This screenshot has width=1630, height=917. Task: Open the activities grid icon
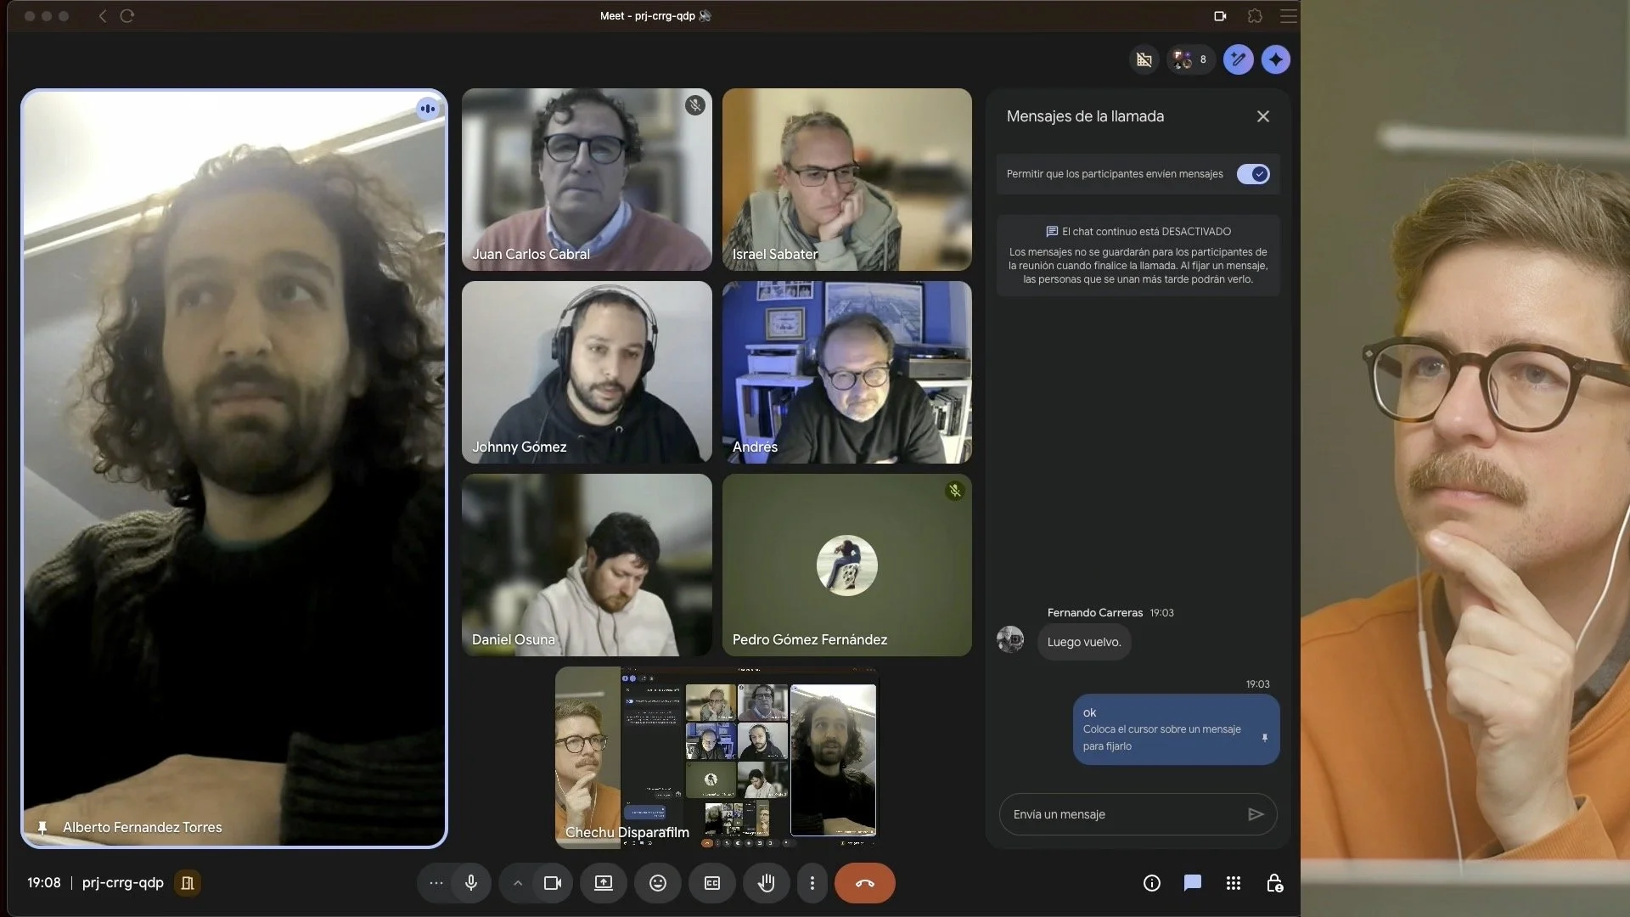pos(1234,883)
